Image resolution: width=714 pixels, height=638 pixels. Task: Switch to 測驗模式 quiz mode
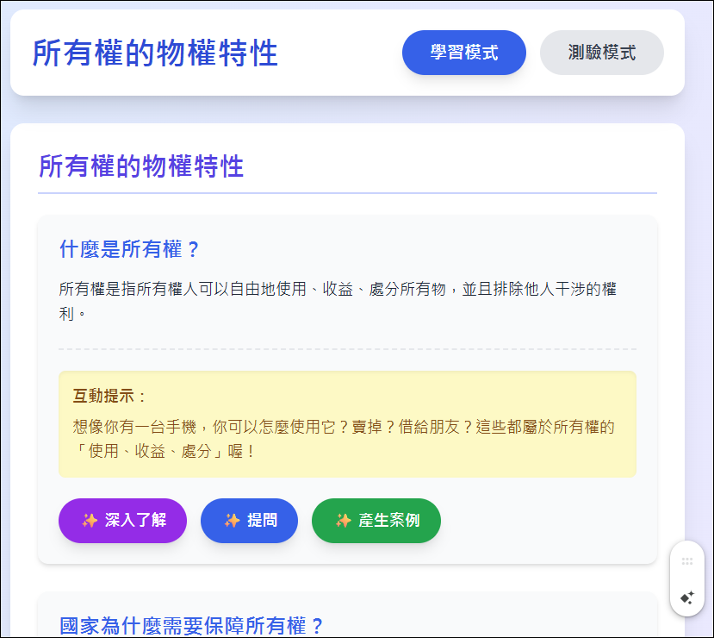tap(601, 53)
